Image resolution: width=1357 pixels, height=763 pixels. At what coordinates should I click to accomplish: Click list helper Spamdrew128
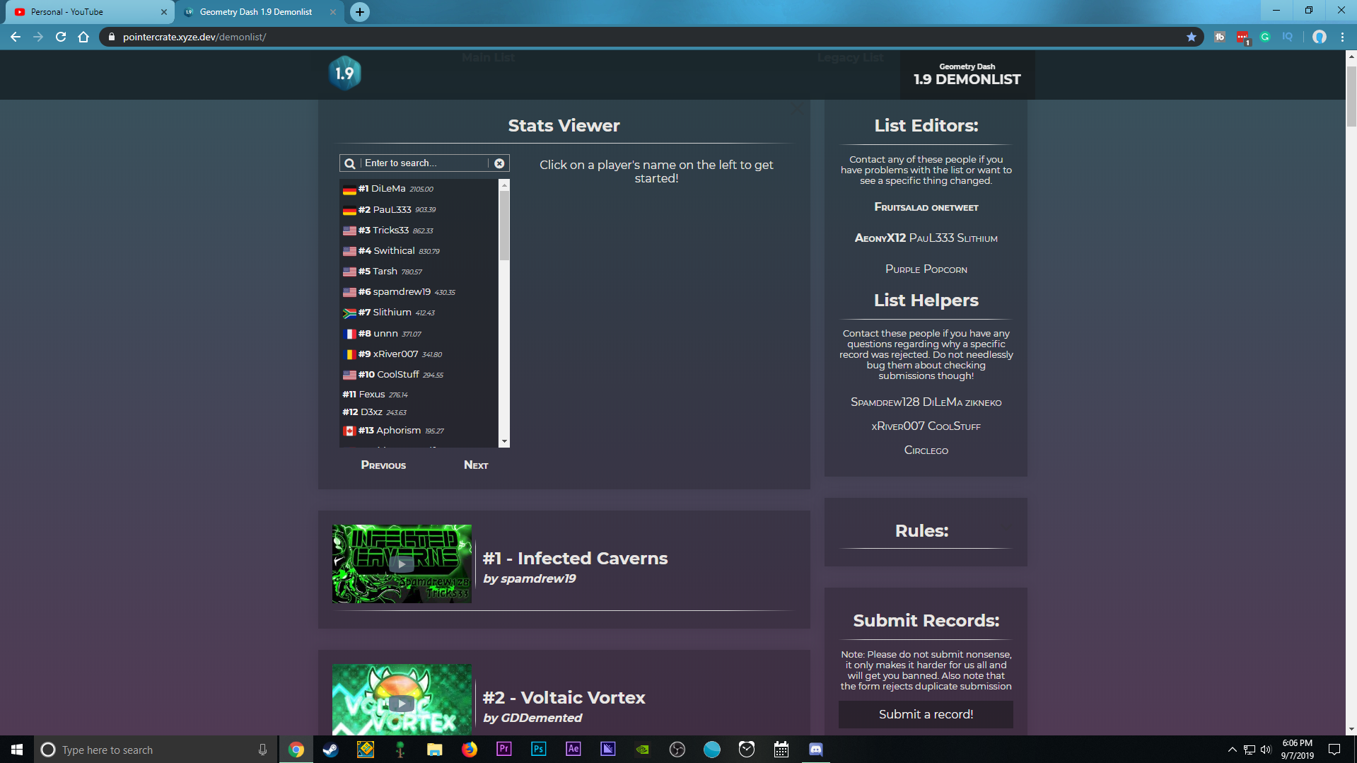coord(885,402)
